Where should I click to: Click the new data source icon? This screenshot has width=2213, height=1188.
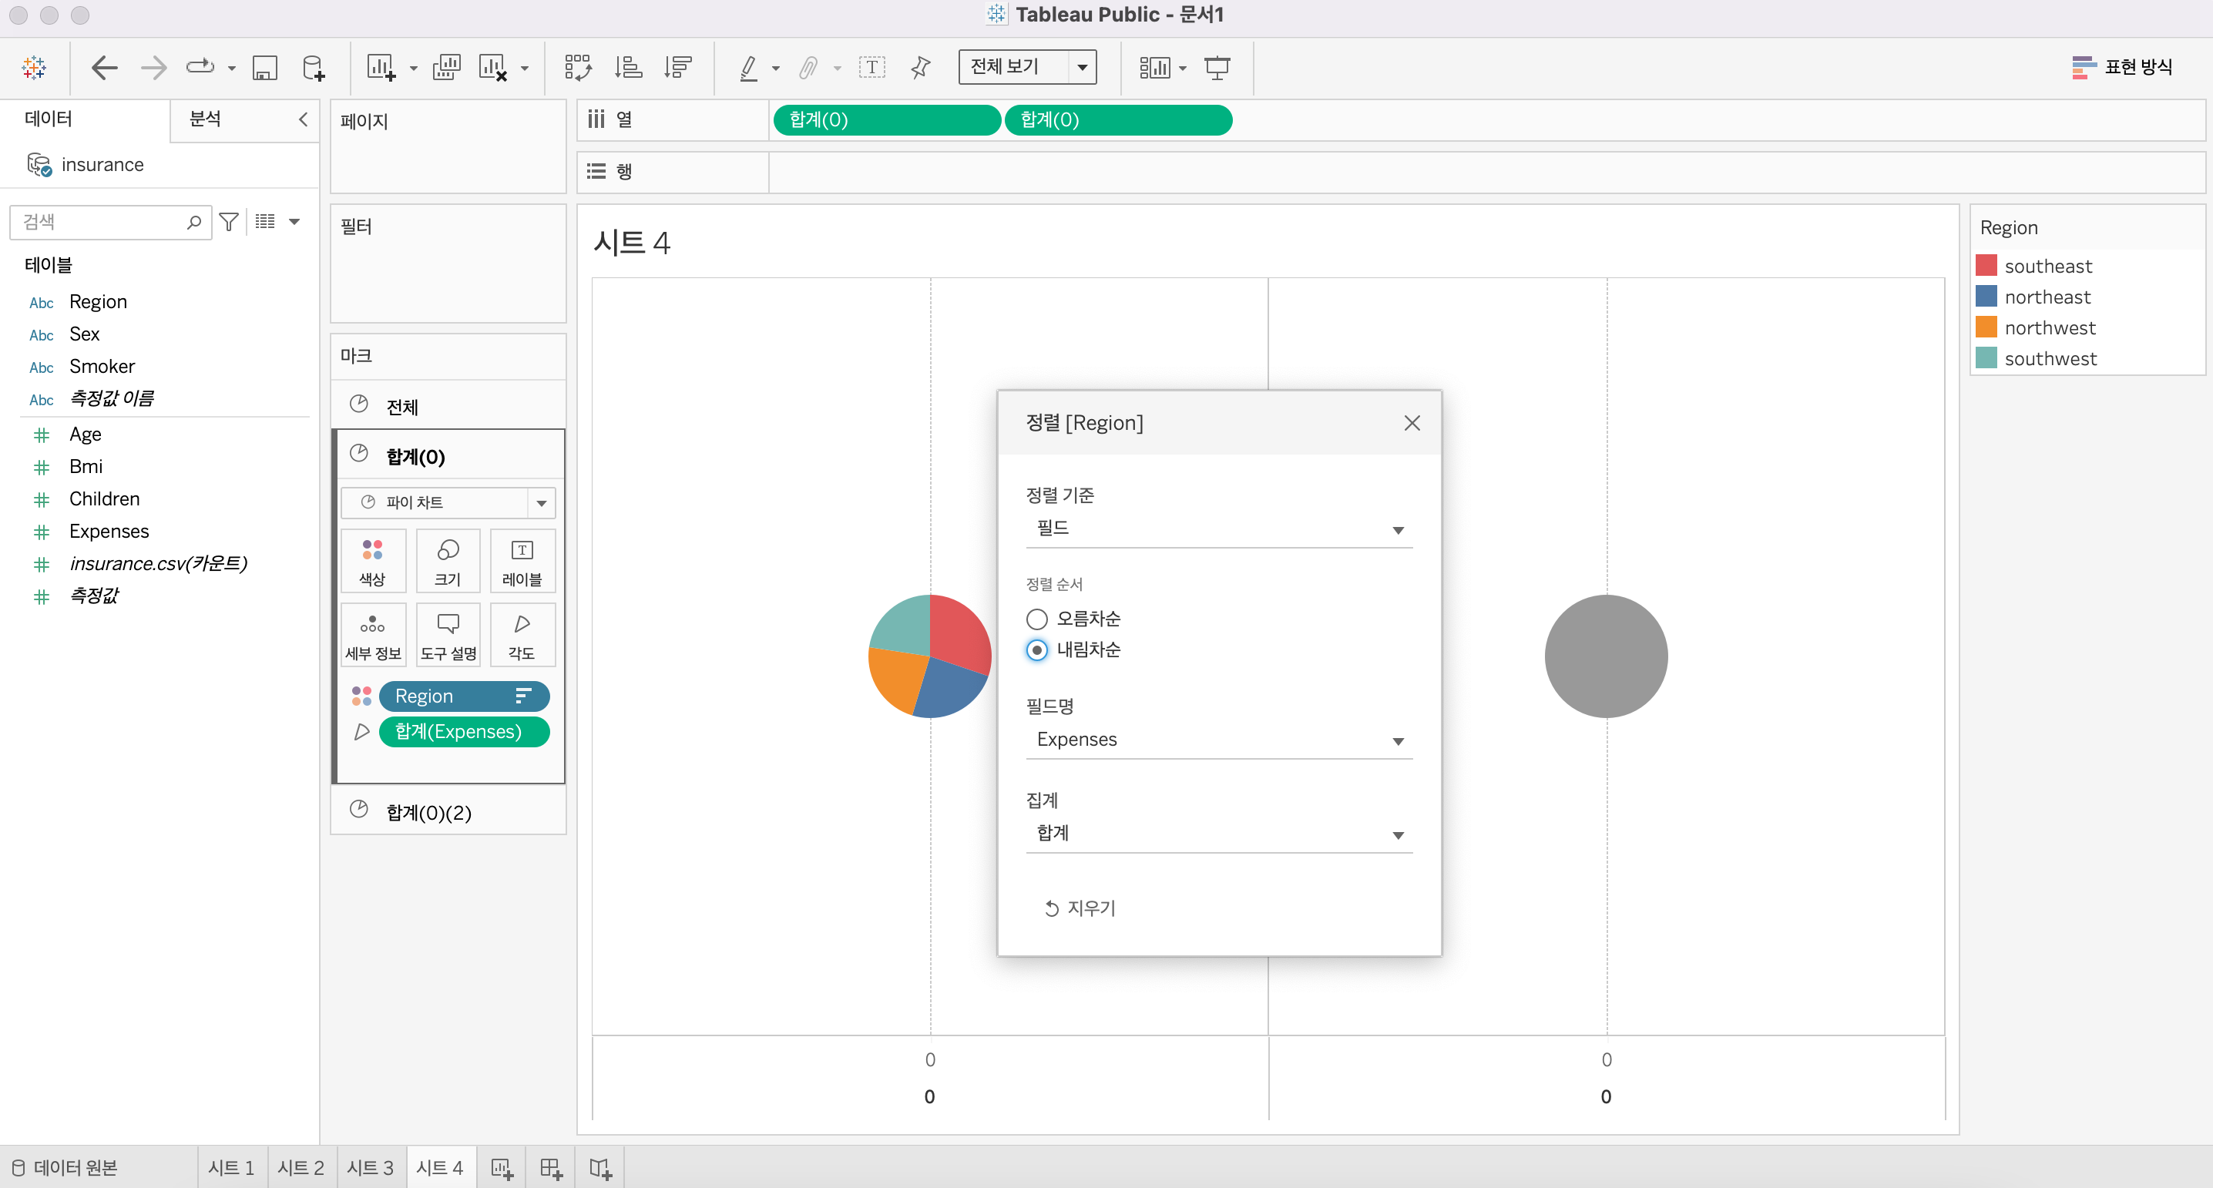coord(314,67)
